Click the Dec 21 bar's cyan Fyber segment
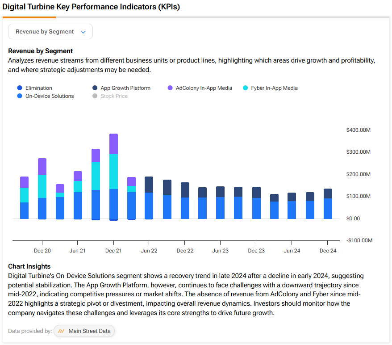392x345 pixels. click(x=114, y=172)
